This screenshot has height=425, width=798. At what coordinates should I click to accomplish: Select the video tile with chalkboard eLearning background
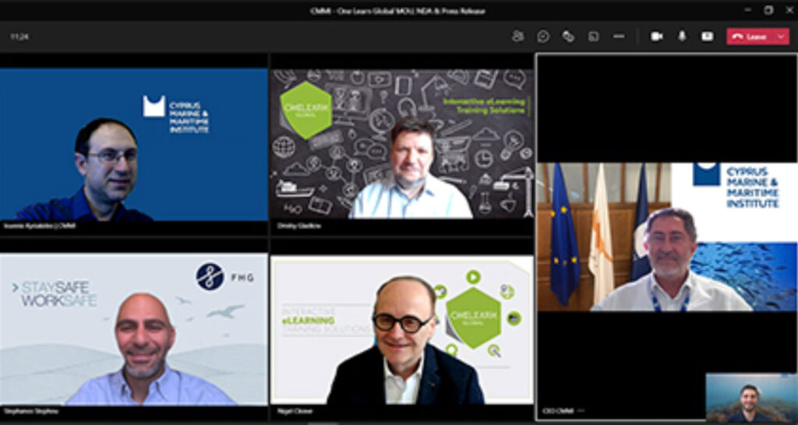[x=401, y=144]
